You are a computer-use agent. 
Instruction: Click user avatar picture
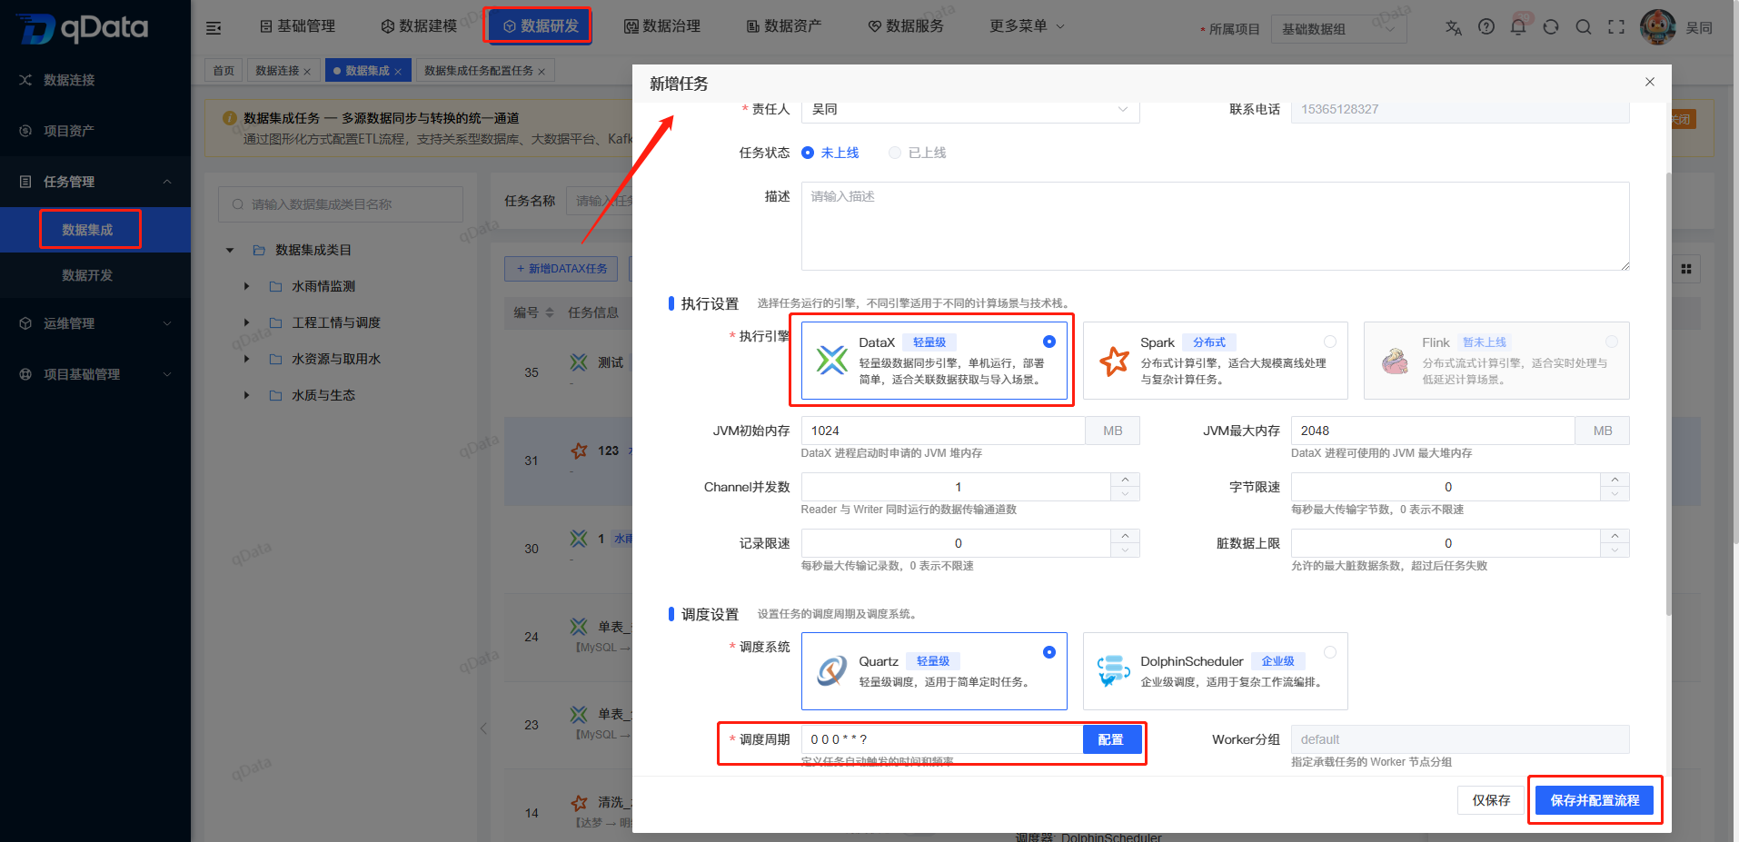point(1658,27)
